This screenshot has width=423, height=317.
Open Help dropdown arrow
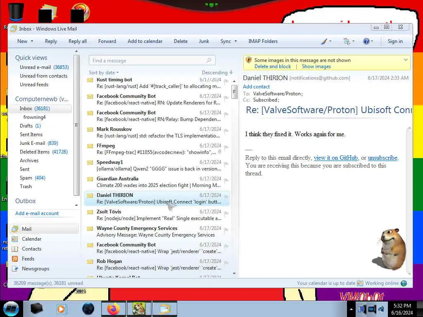point(372,41)
